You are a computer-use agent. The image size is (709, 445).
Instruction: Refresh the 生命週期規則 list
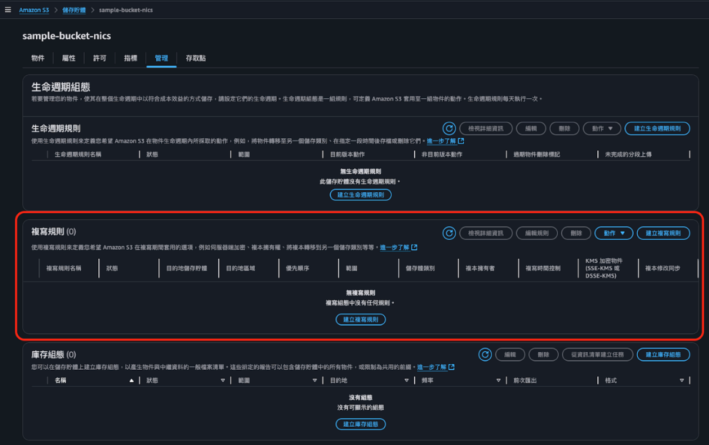coord(448,128)
